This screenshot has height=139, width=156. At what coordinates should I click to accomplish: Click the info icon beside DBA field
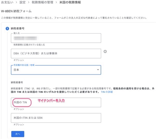[105, 52]
